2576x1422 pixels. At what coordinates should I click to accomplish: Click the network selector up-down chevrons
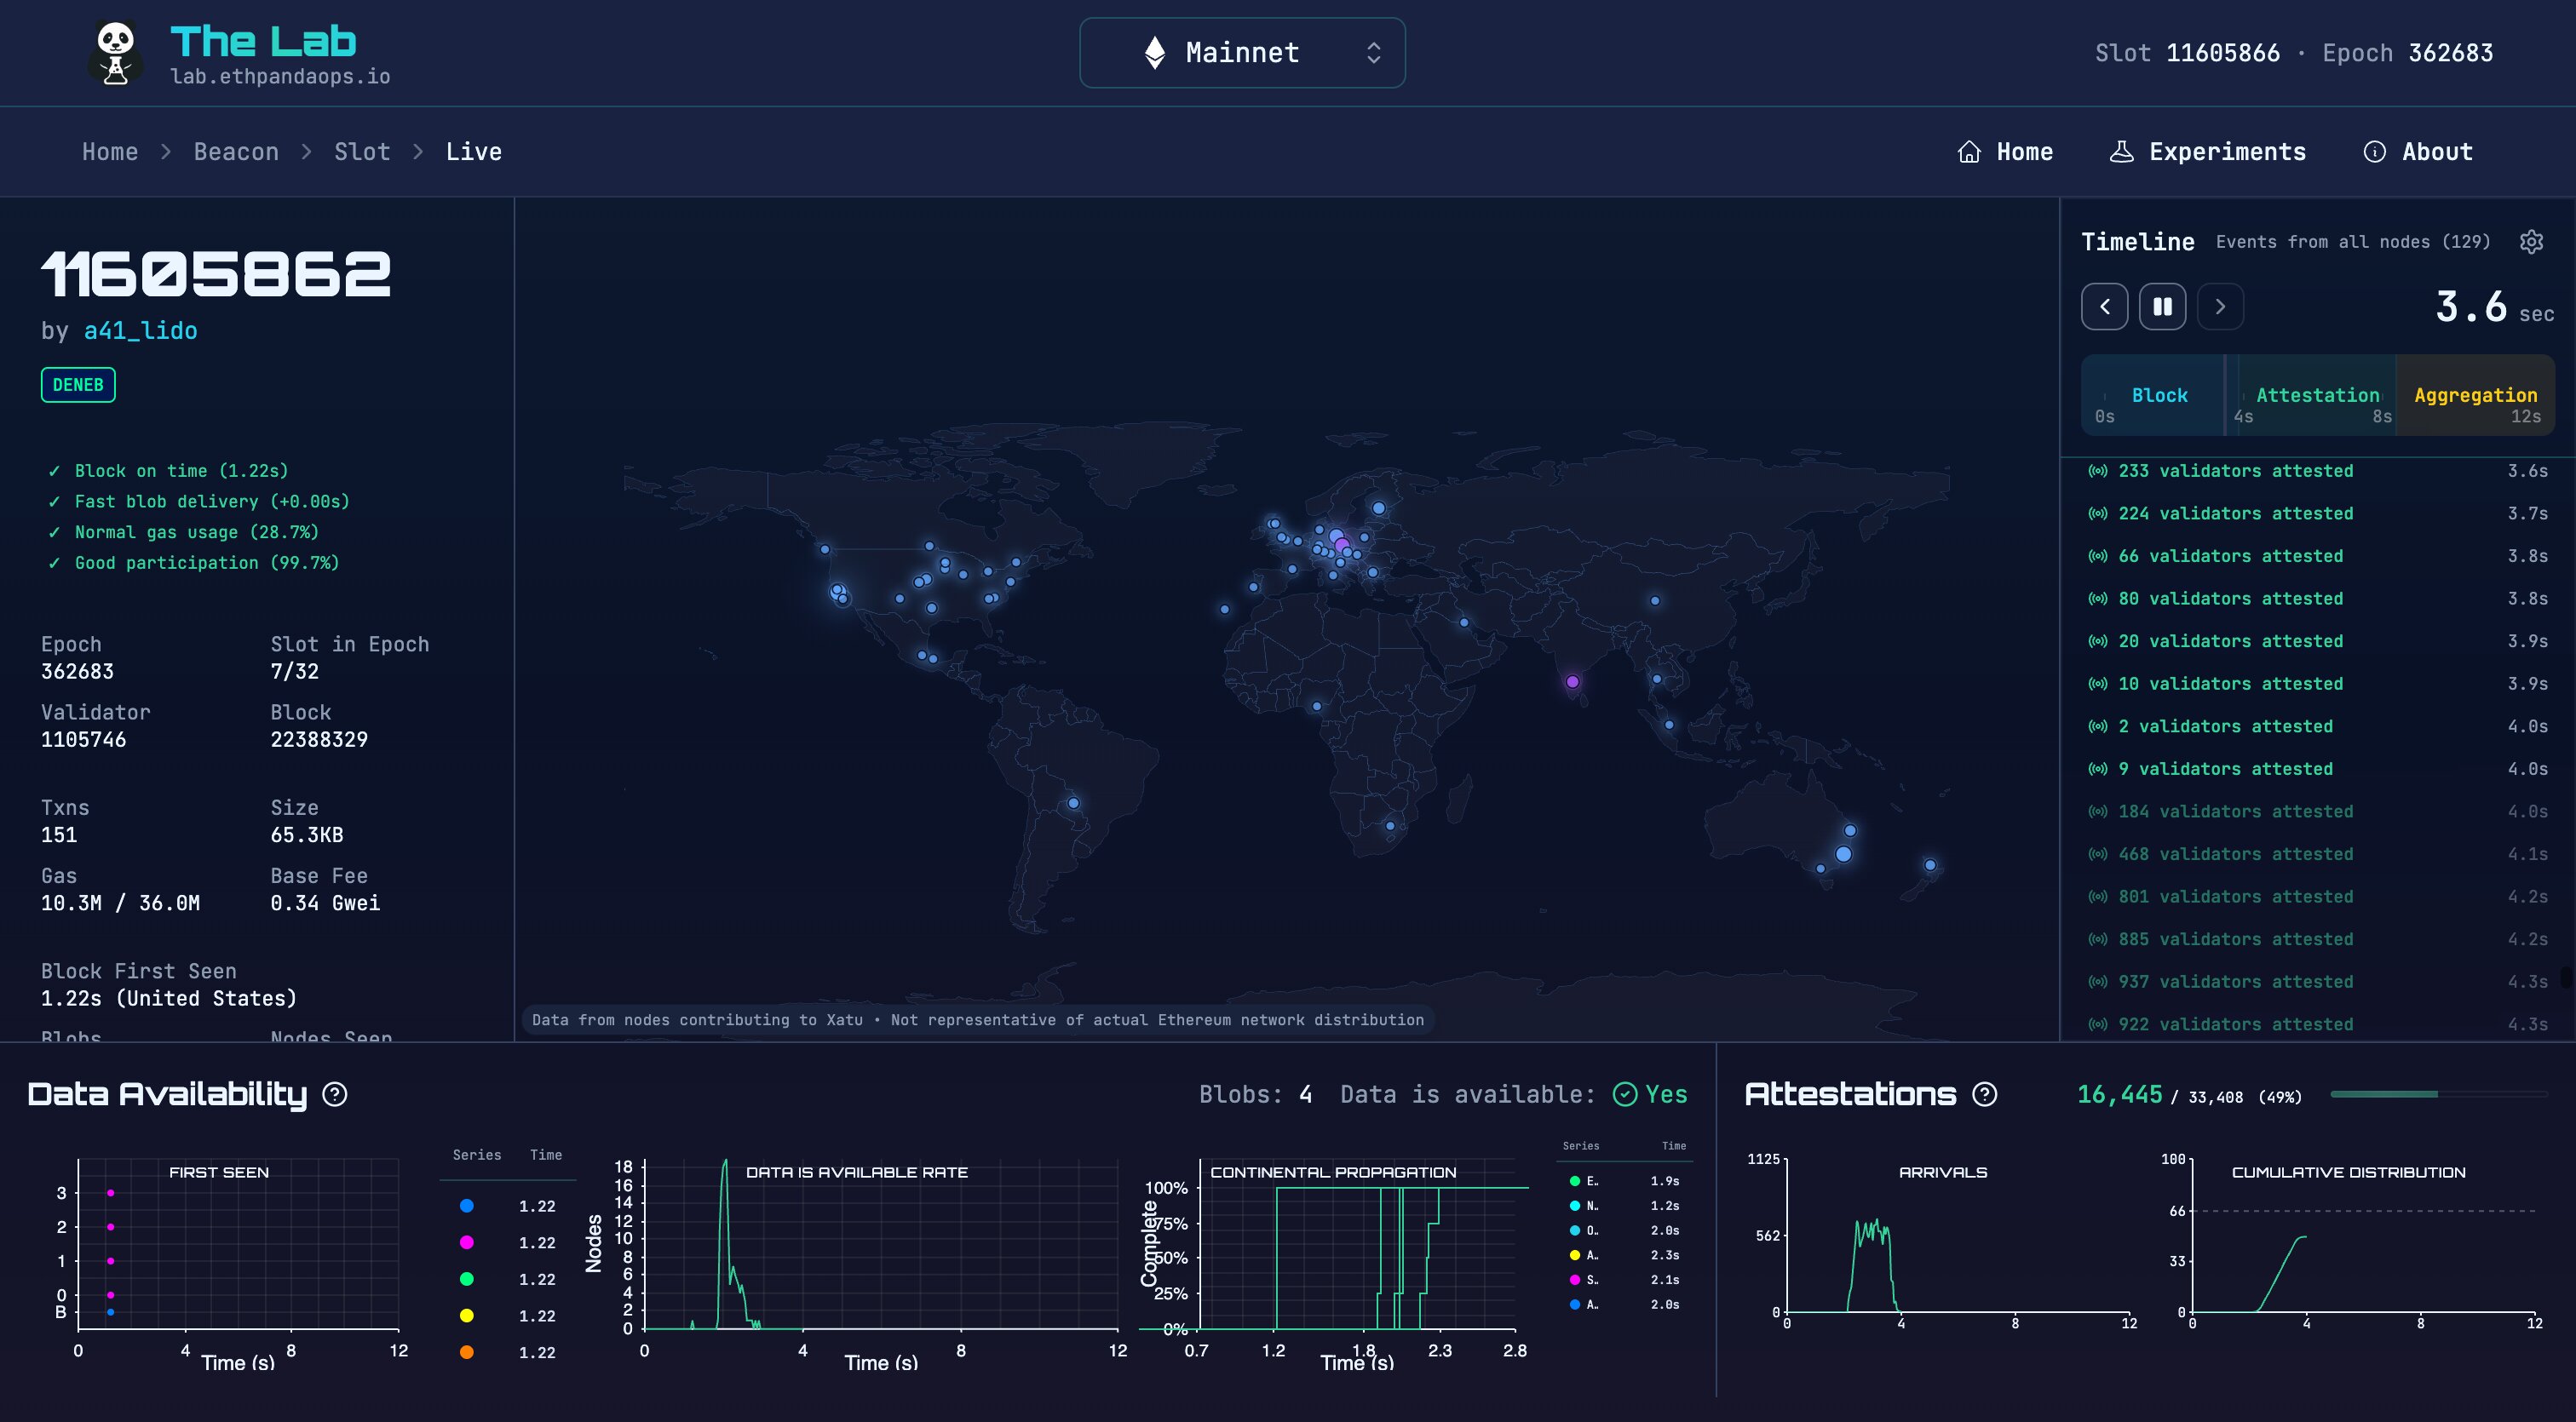click(x=1374, y=53)
